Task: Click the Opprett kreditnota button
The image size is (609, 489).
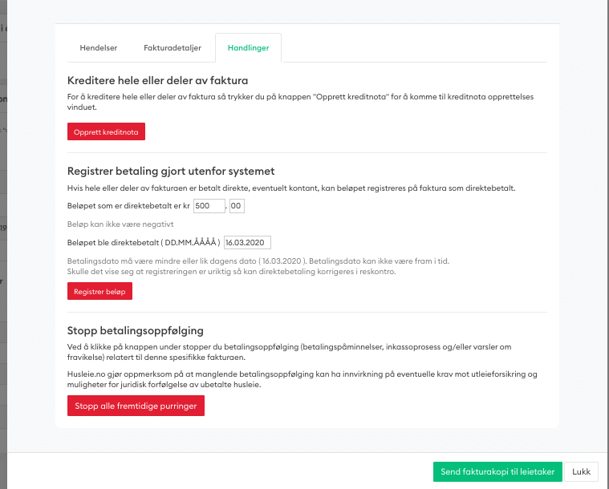Action: [x=106, y=131]
